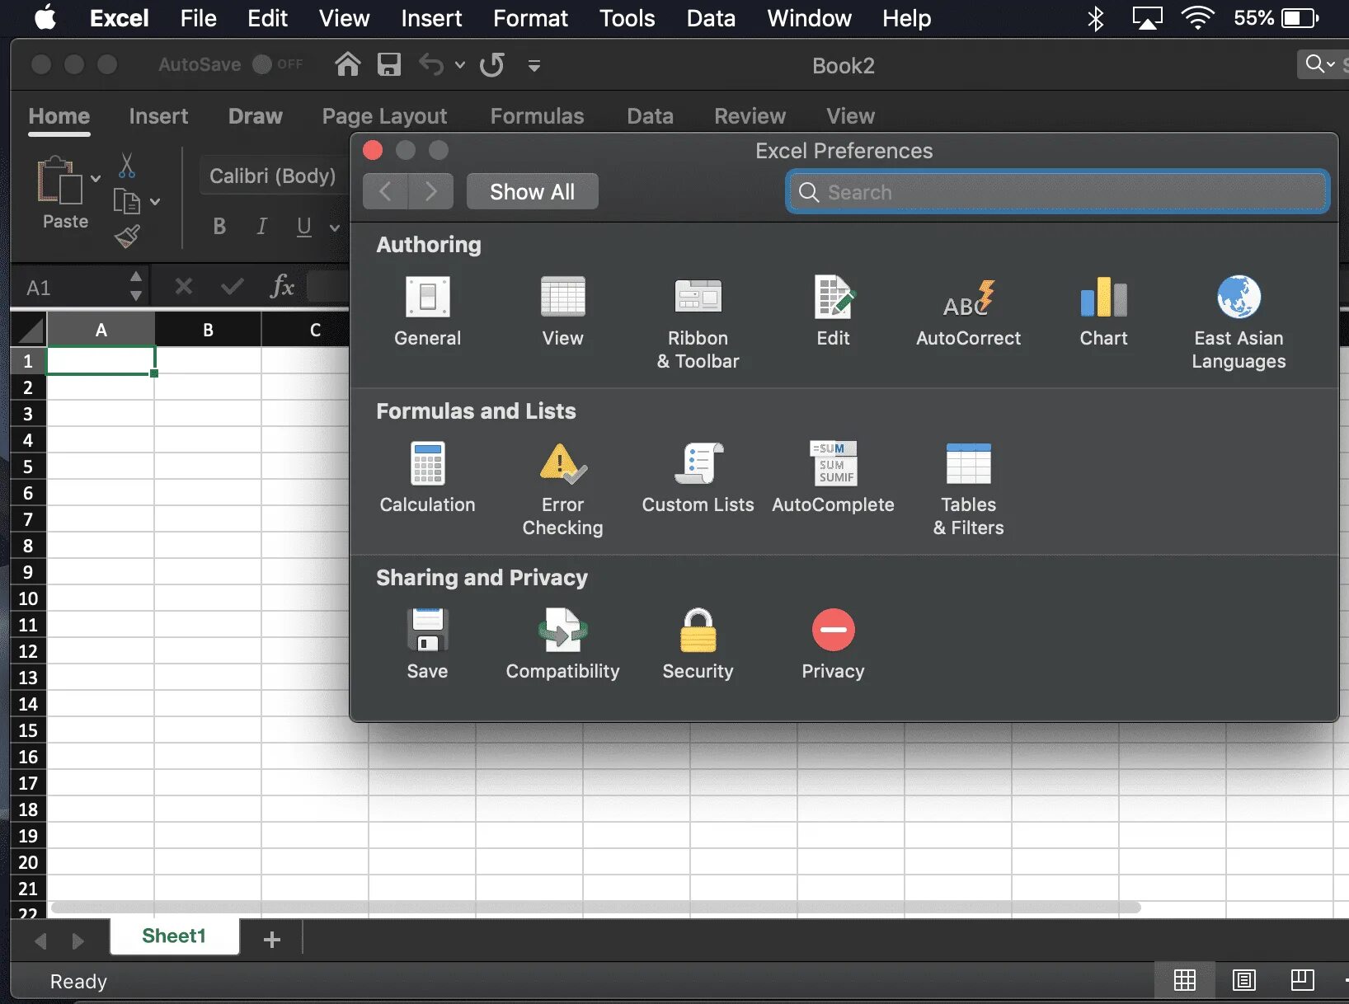
Task: Add a new sheet with plus button
Action: 272,939
